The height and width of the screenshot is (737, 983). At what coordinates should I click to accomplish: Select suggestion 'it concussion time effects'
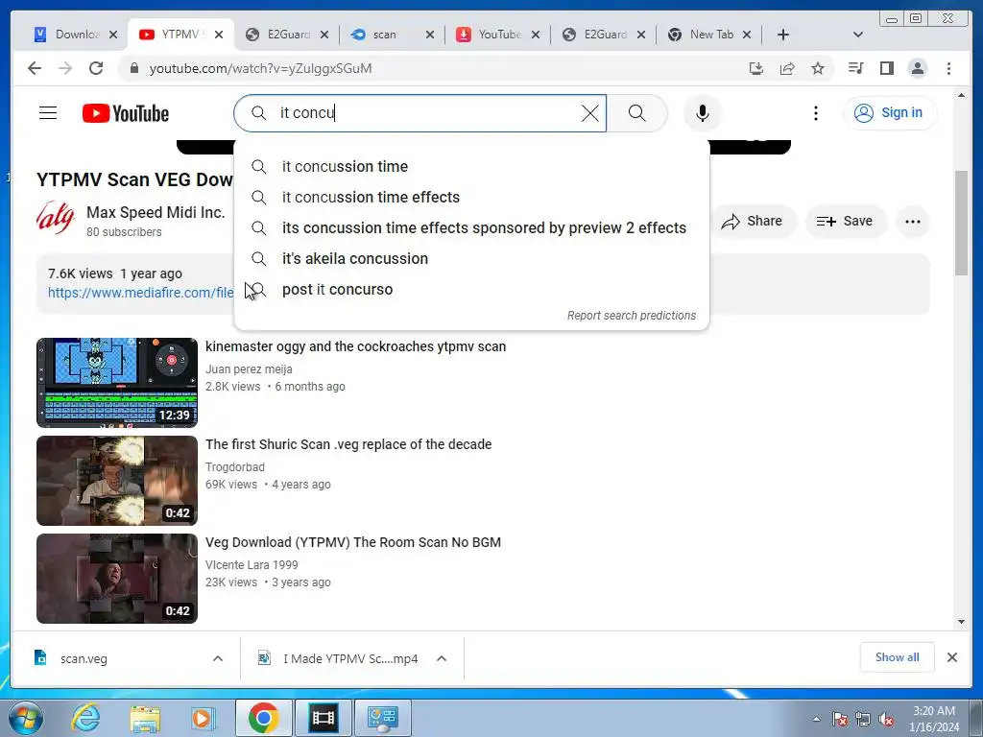pyautogui.click(x=471, y=197)
